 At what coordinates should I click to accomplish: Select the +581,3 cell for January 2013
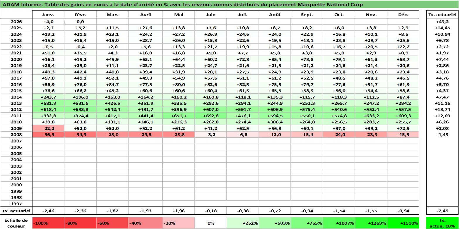click(48, 103)
